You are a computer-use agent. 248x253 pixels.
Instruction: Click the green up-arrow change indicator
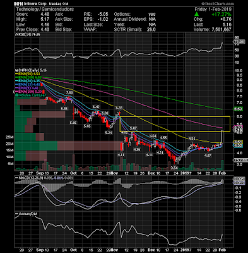[x=196, y=14]
